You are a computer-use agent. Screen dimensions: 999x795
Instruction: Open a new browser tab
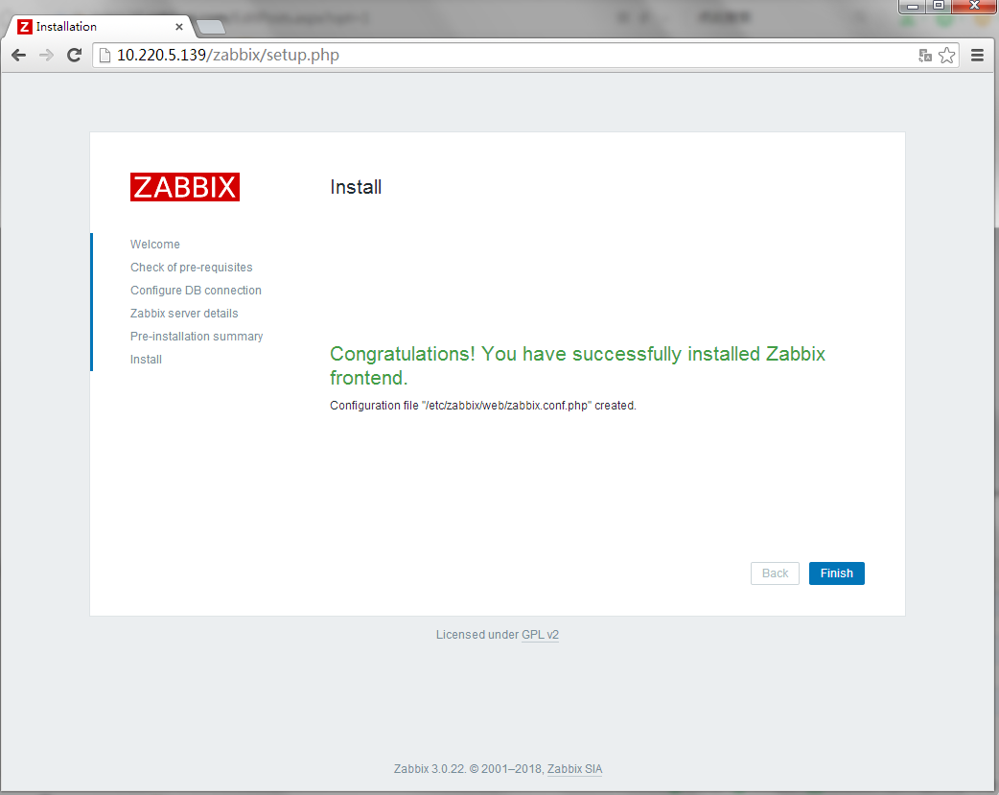(x=211, y=28)
